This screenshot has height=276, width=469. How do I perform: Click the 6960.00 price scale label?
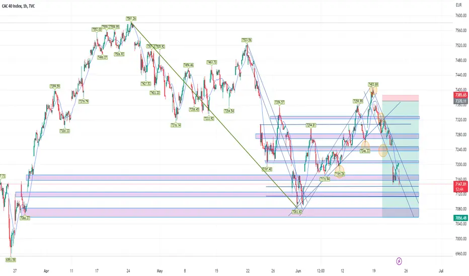(460, 253)
